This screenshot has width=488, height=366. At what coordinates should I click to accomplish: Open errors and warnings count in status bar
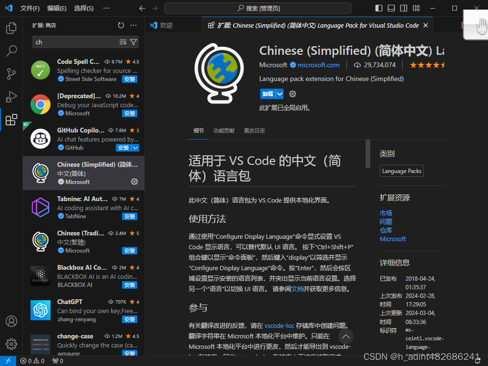tap(32, 361)
